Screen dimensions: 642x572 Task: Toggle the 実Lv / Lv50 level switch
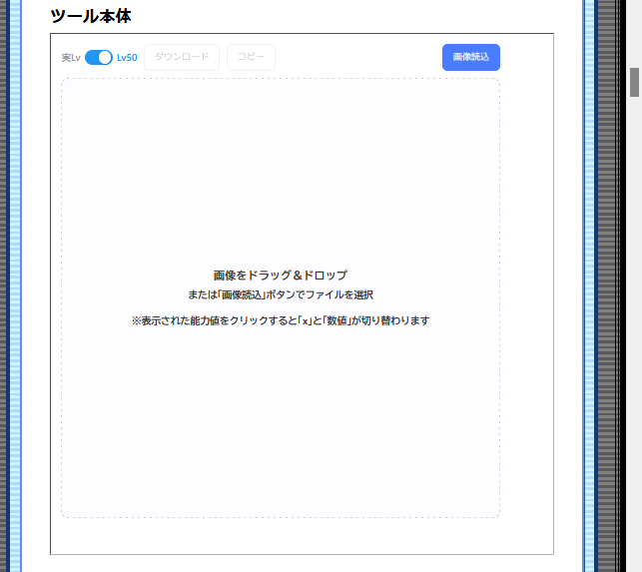[99, 58]
